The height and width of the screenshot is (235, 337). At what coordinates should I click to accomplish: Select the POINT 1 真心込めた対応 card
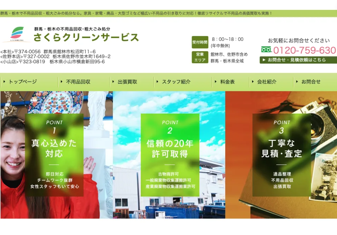click(54, 155)
